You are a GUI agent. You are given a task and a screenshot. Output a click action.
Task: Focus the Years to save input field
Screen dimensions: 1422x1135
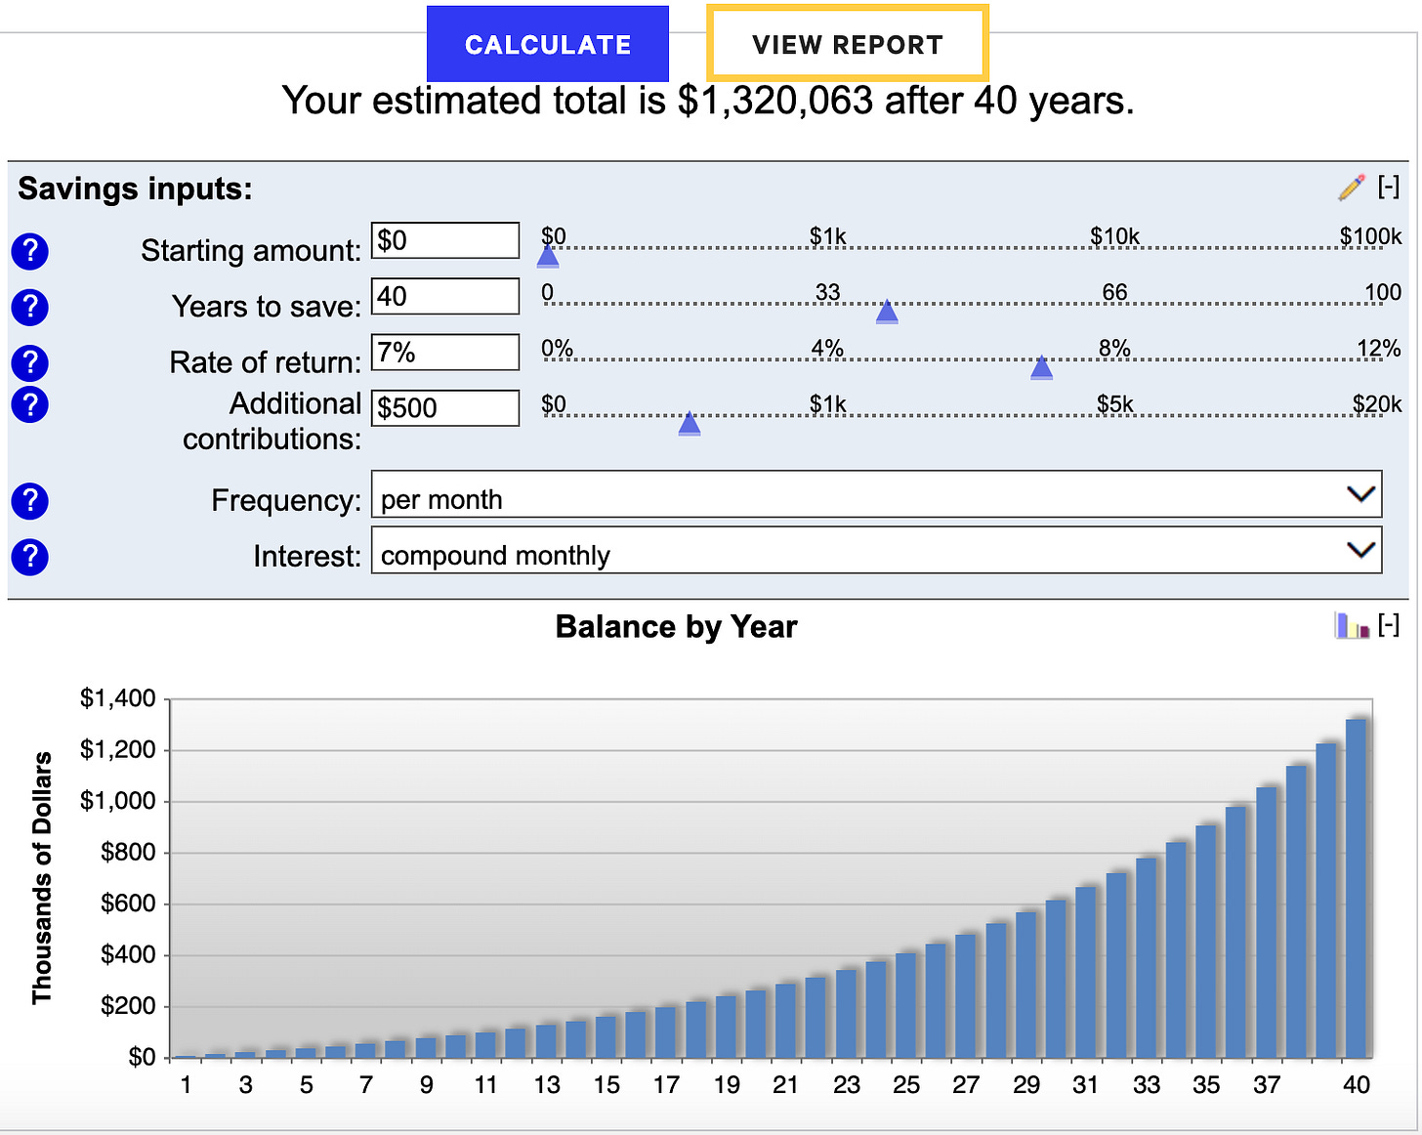pyautogui.click(x=445, y=296)
